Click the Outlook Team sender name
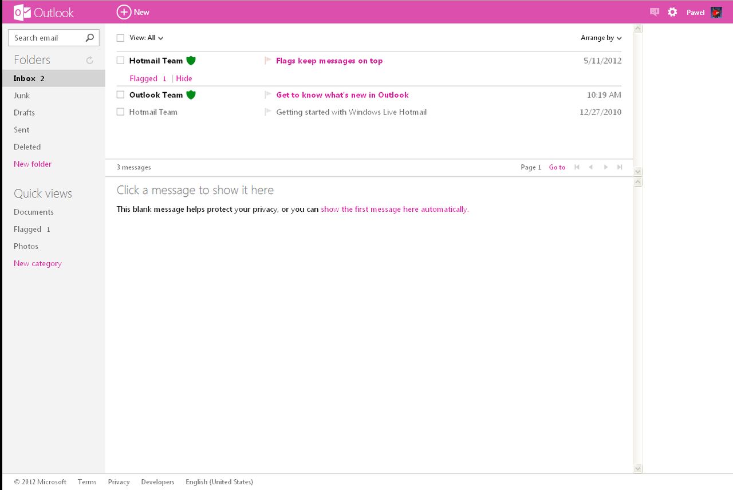This screenshot has width=733, height=490. [156, 95]
